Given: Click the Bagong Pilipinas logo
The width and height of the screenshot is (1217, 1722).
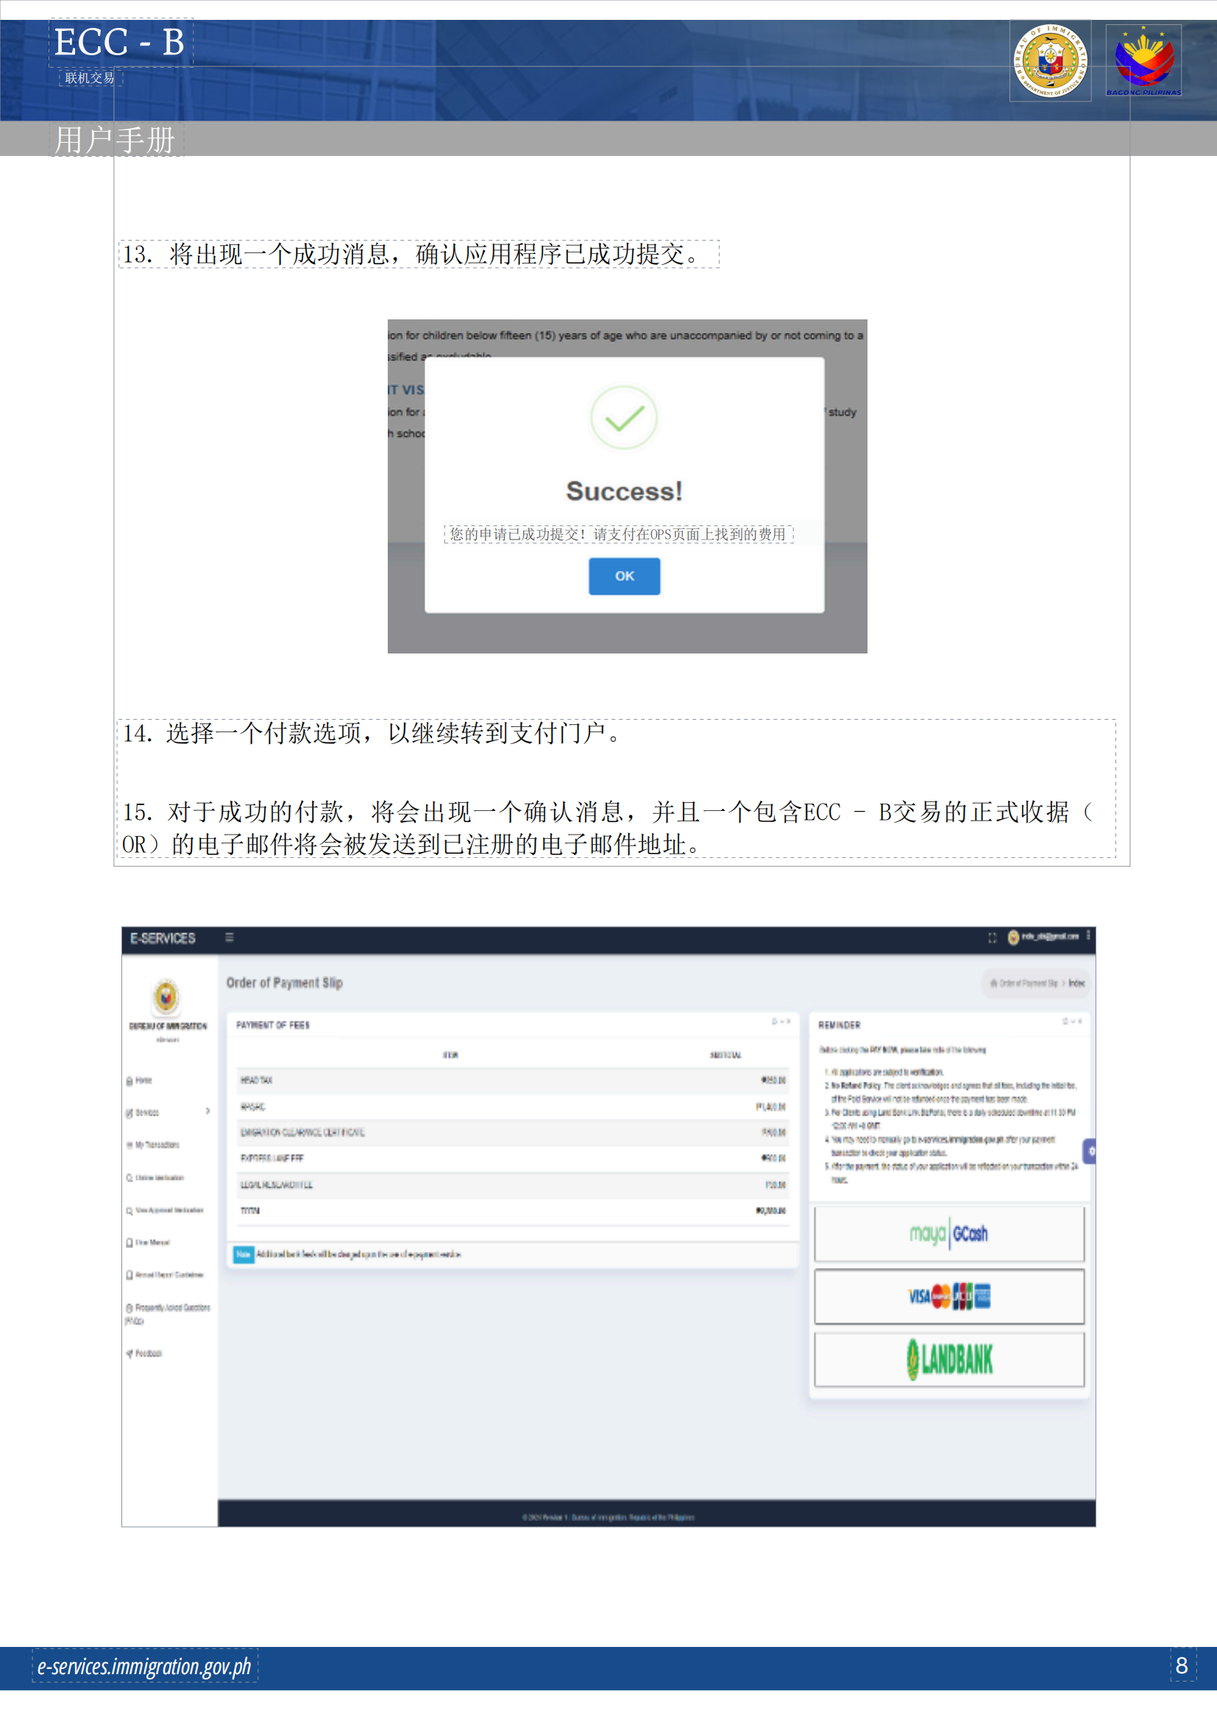Looking at the screenshot, I should [x=1143, y=61].
